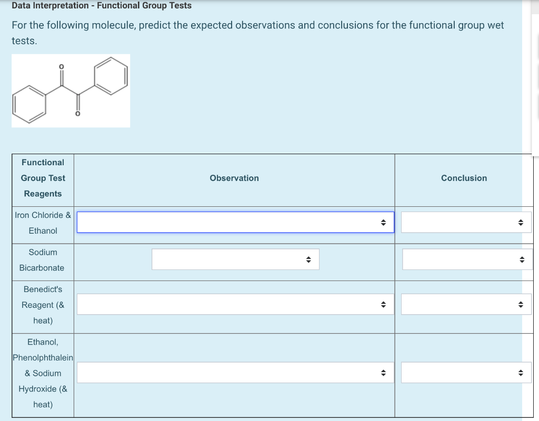
Task: Open the Iron Chloride & Ethanol Observation dropdown
Action: 234,222
